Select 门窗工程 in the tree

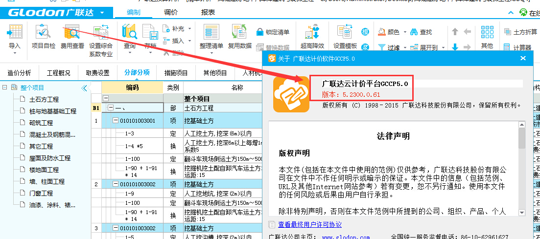[41, 193]
